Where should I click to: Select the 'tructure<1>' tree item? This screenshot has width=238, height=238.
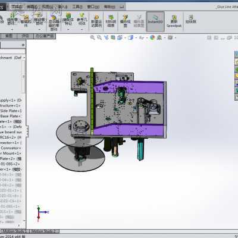[10, 105]
